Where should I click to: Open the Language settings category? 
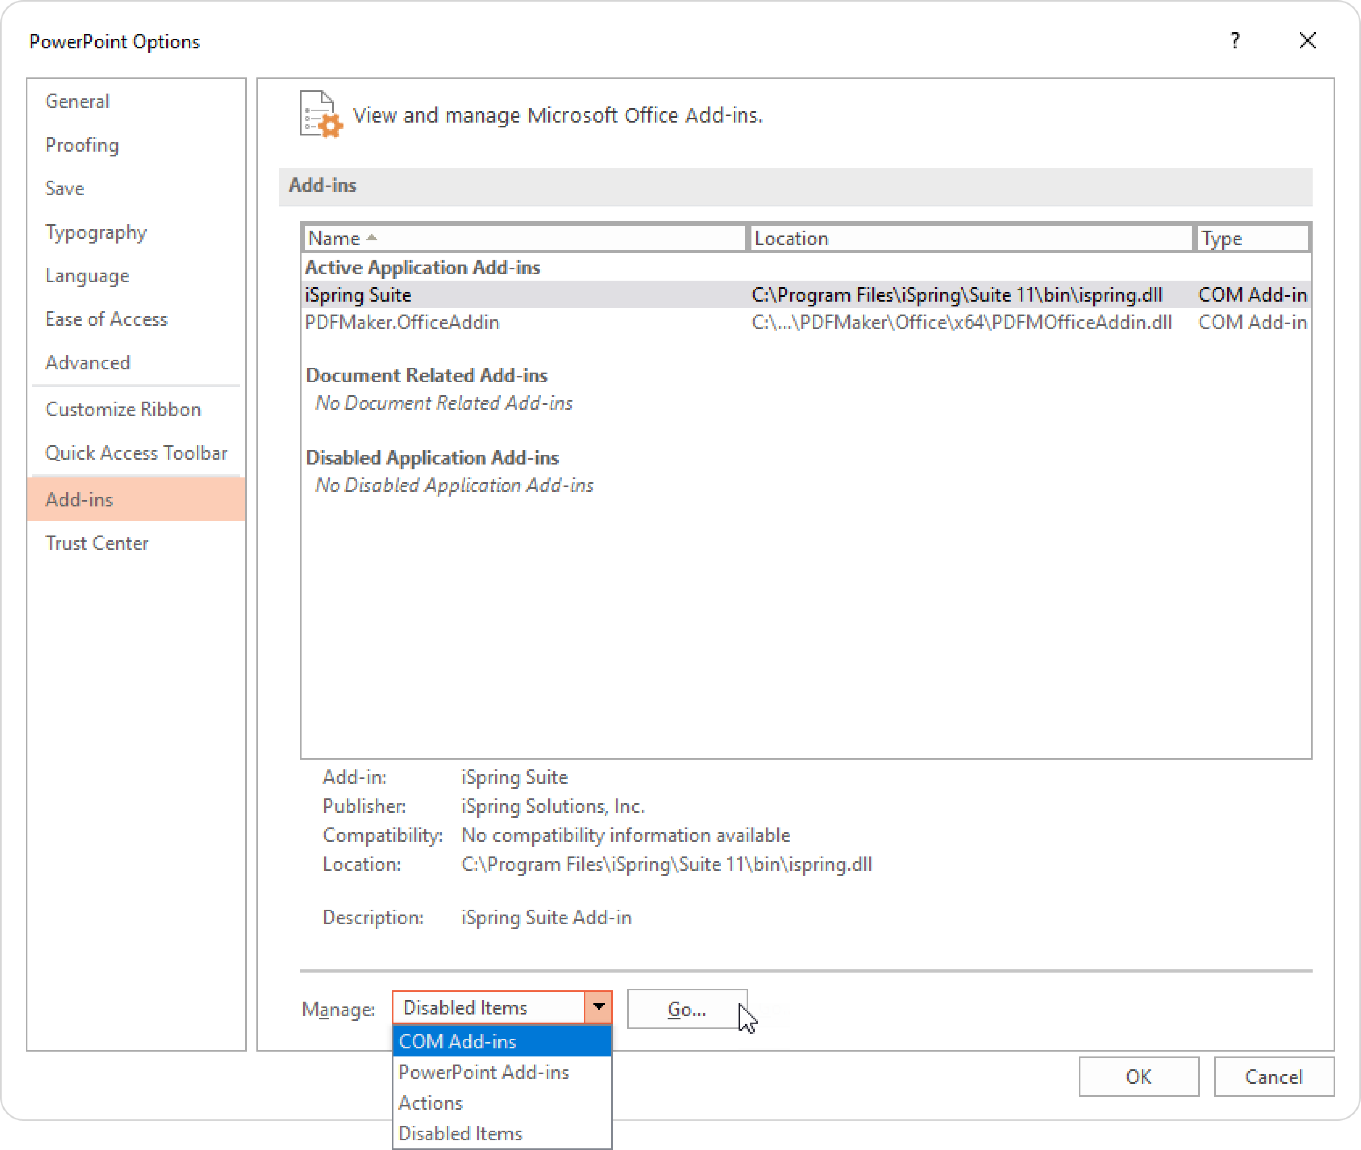(136, 276)
